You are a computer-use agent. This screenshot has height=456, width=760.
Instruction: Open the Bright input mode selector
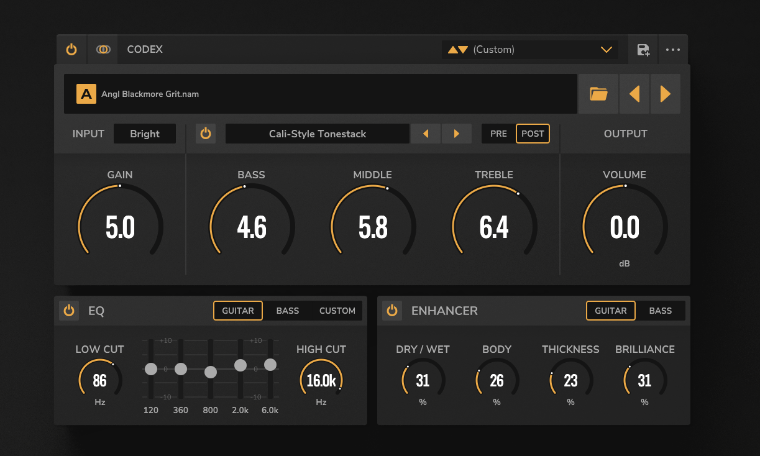click(x=145, y=134)
